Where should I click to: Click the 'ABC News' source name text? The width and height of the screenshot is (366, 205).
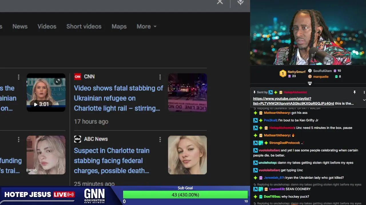pos(96,139)
